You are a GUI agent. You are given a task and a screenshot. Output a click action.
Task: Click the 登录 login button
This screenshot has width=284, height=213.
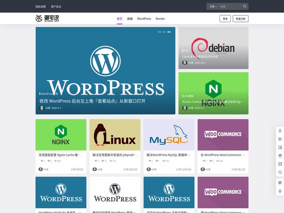225,19
